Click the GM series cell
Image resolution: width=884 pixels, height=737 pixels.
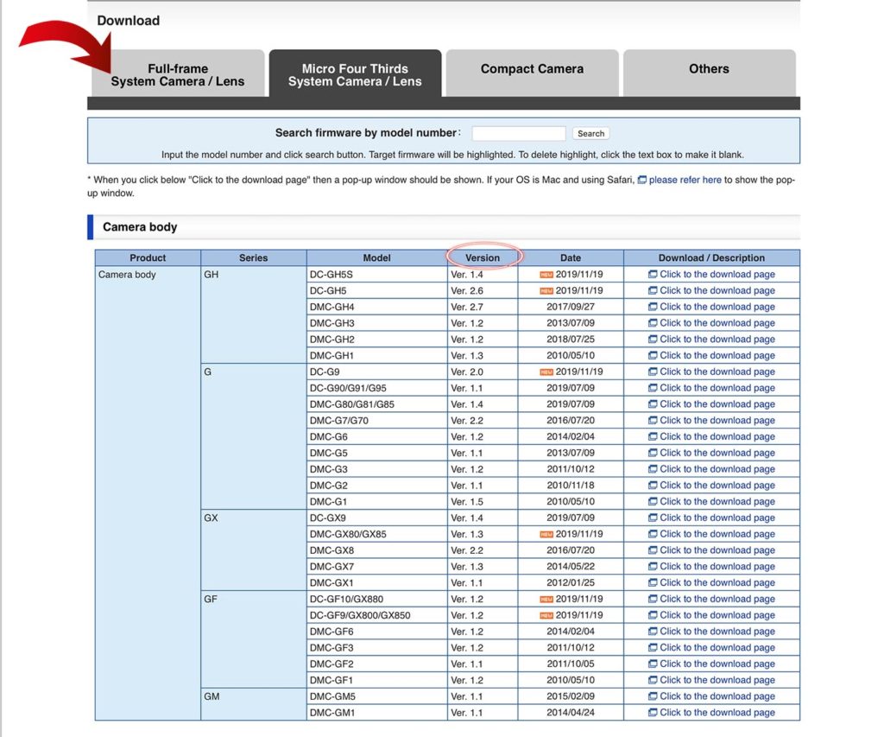point(254,704)
